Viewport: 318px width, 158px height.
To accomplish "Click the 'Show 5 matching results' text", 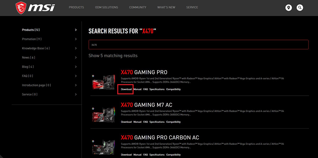I will 113,55.
